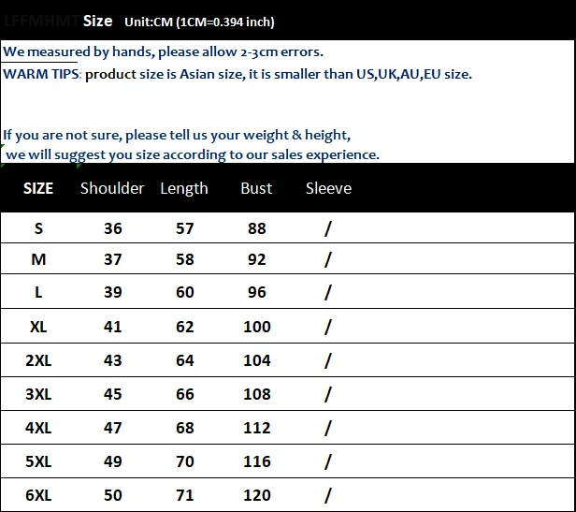Select the 6XL size row label
This screenshot has height=512, width=576.
point(38,495)
